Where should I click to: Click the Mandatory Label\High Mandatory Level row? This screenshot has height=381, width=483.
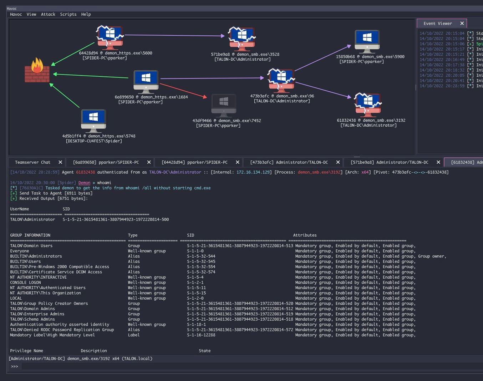tap(213, 335)
